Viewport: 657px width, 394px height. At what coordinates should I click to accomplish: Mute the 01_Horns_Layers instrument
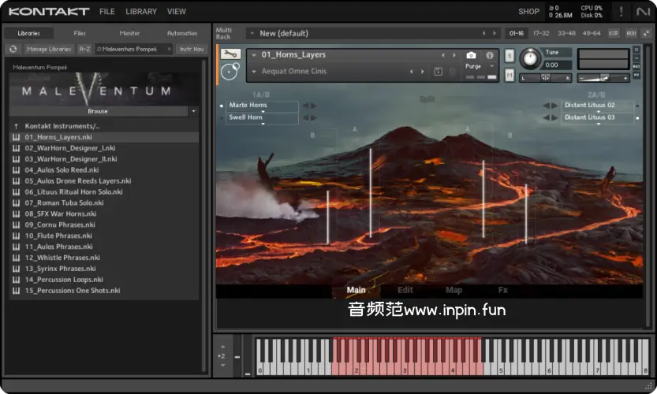coord(510,74)
